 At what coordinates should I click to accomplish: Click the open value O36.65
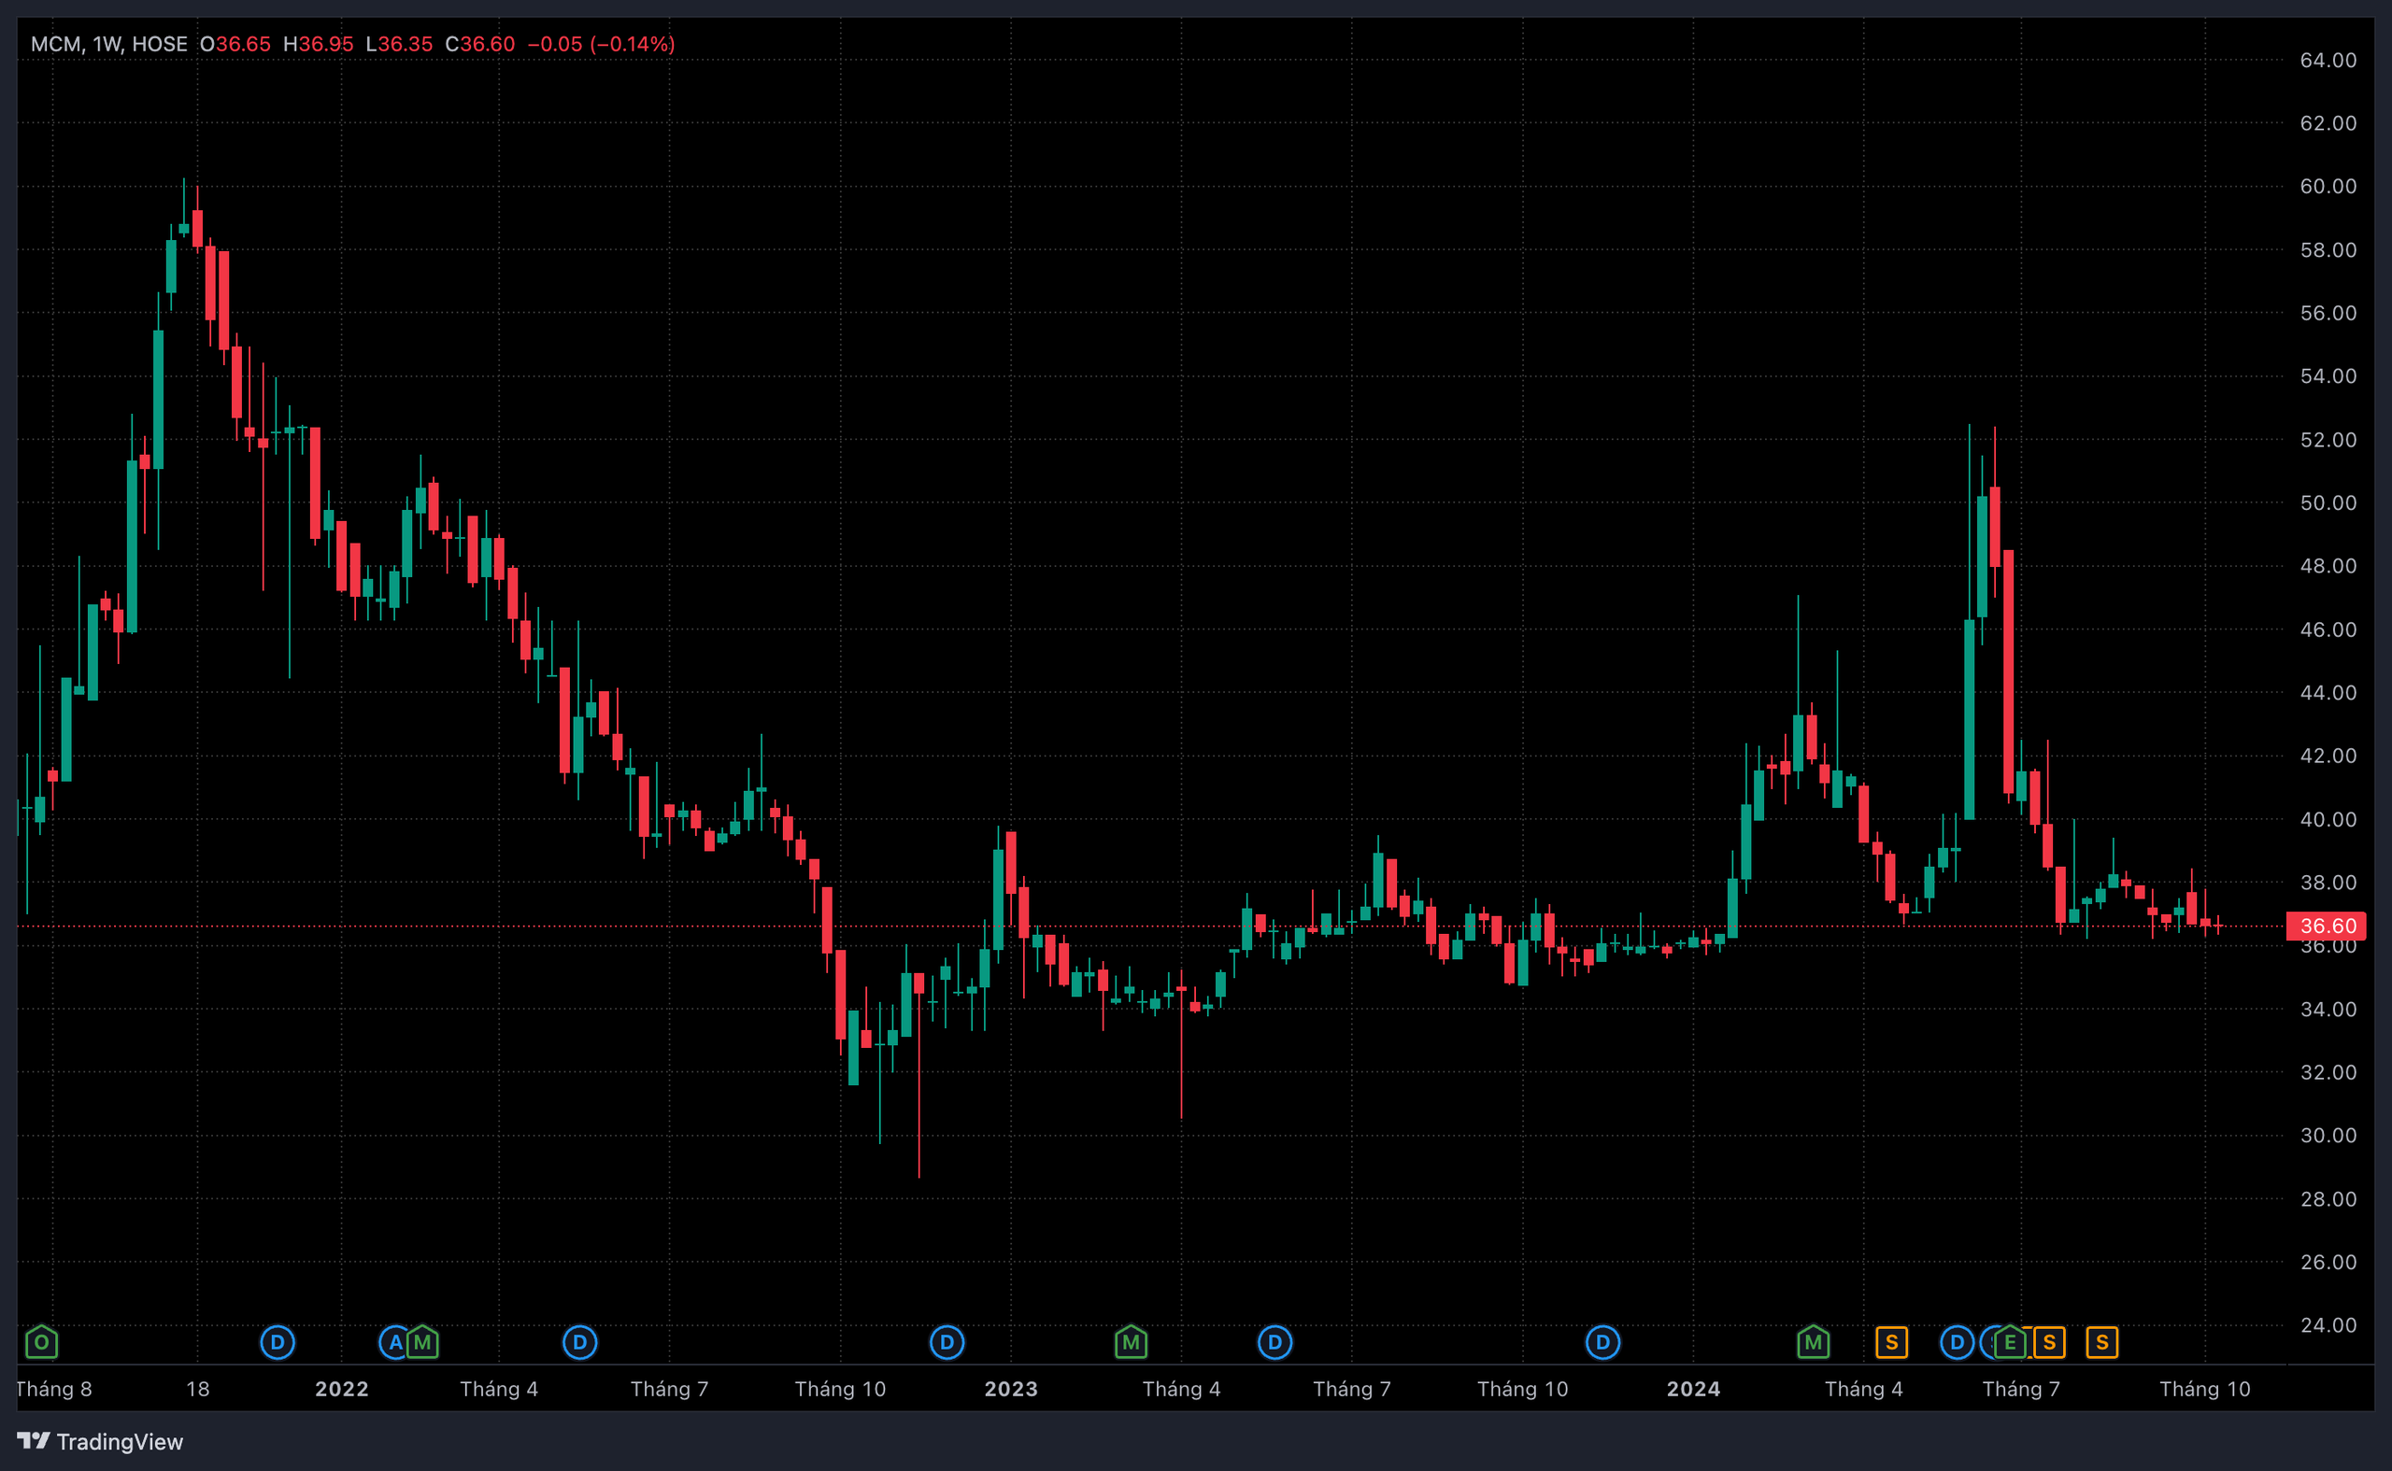coord(235,44)
